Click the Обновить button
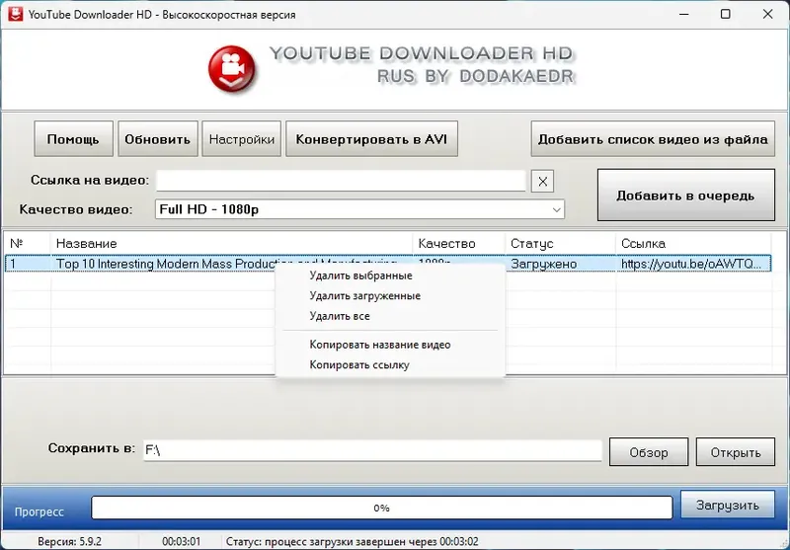 (158, 139)
